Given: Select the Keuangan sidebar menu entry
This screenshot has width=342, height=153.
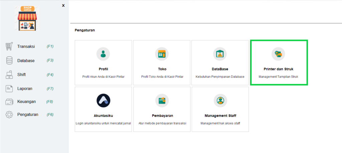Looking at the screenshot, I should tap(26, 101).
